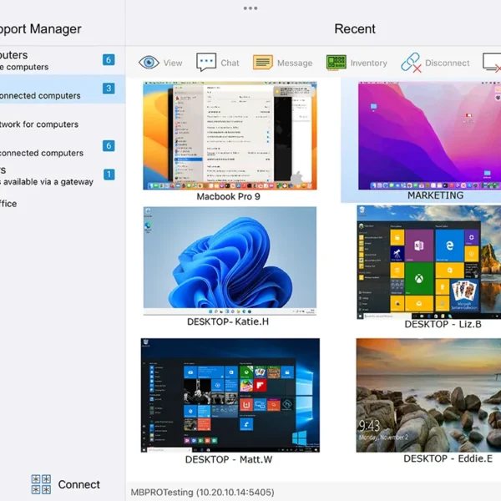Click the partially visible monitor icon at toolbar's right edge
Screen dimensions: 501x501
492,63
